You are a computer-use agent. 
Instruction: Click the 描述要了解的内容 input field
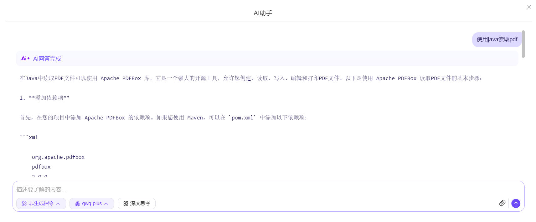250,189
